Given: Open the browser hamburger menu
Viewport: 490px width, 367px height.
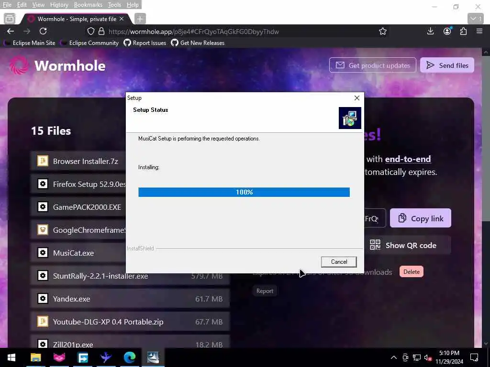Looking at the screenshot, I should tap(479, 31).
